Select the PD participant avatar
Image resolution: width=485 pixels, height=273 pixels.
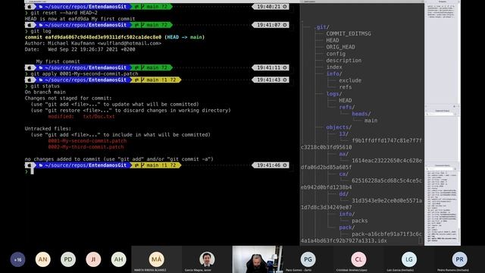(68, 259)
